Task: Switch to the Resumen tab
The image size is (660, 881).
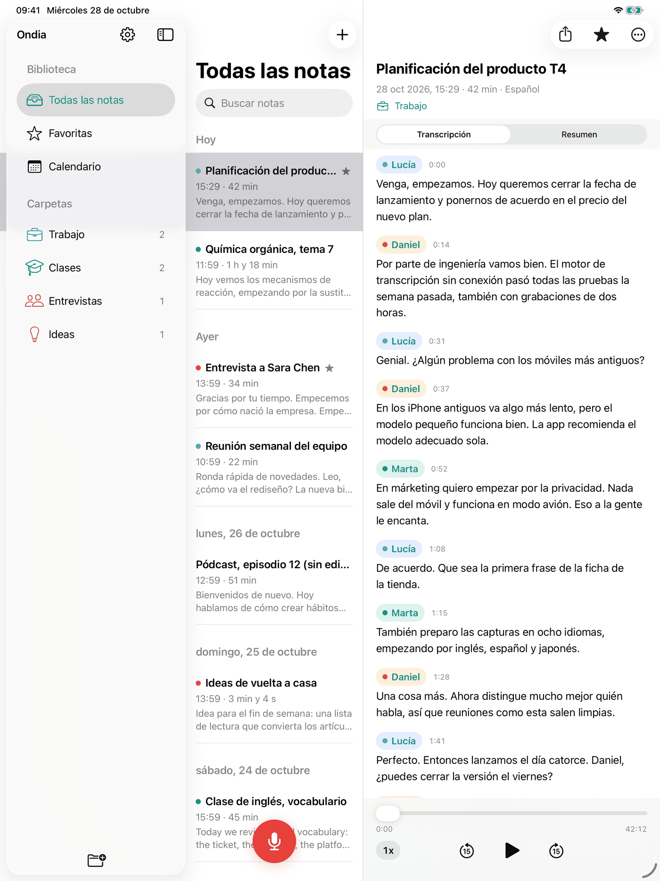Action: [579, 134]
